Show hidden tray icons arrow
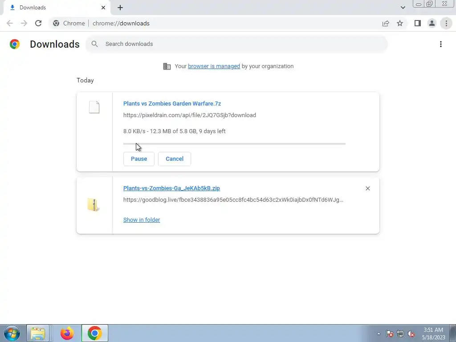 (x=379, y=334)
